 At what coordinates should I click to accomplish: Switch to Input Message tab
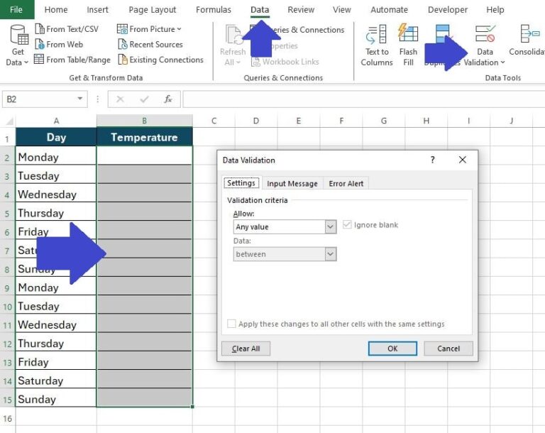point(292,183)
